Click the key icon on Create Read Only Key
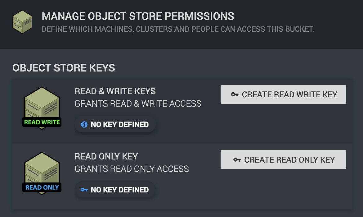This screenshot has width=363, height=217. (x=237, y=160)
